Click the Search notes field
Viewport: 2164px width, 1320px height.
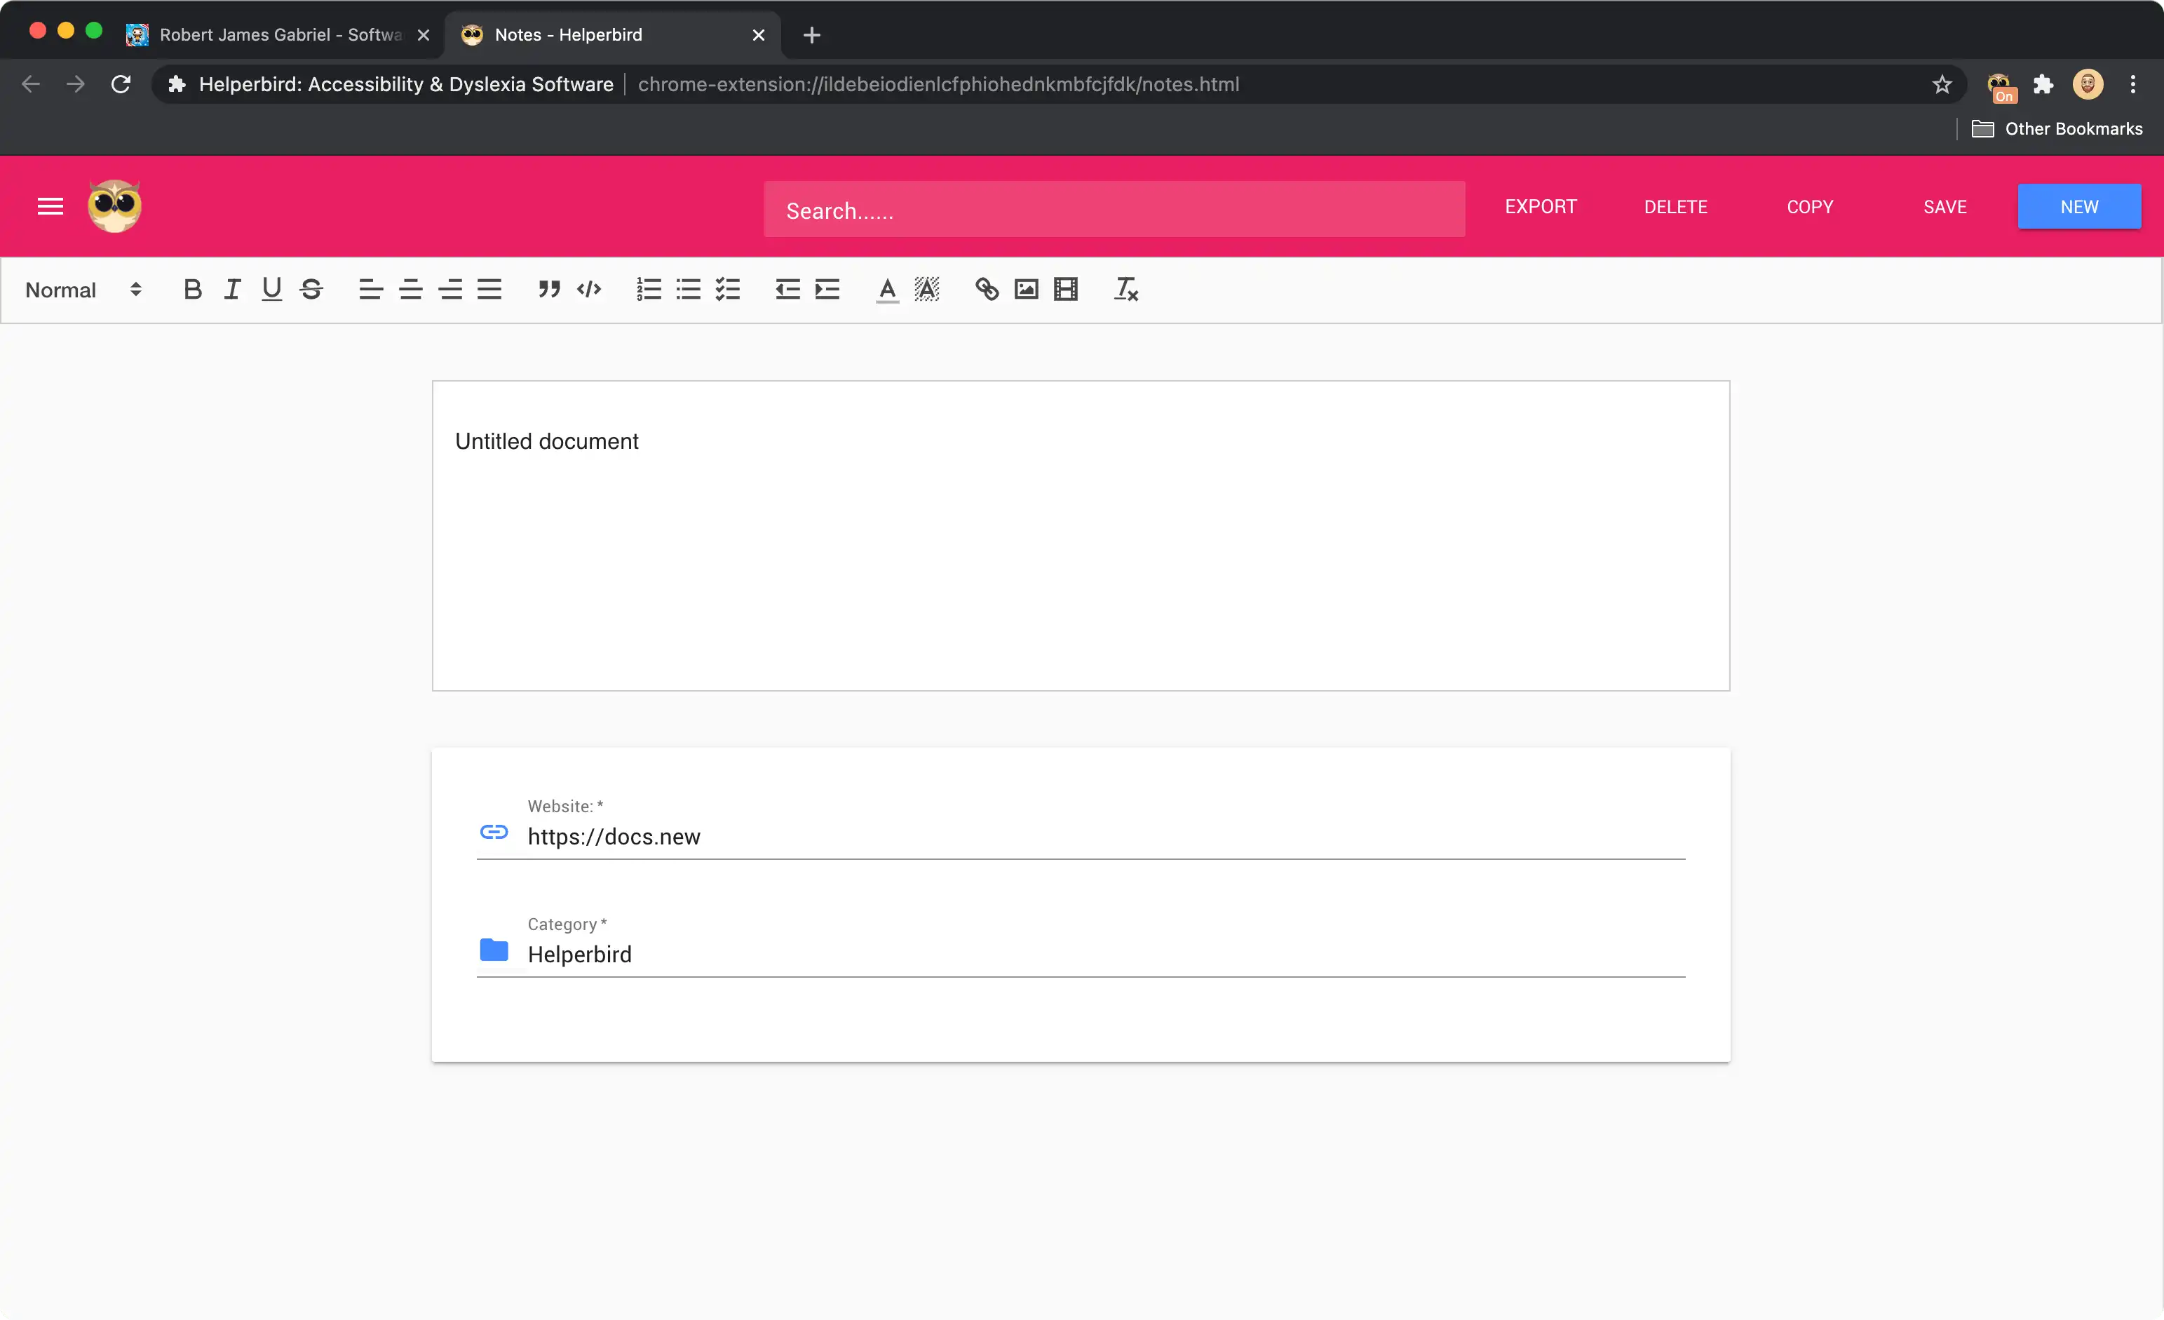[x=1114, y=209]
